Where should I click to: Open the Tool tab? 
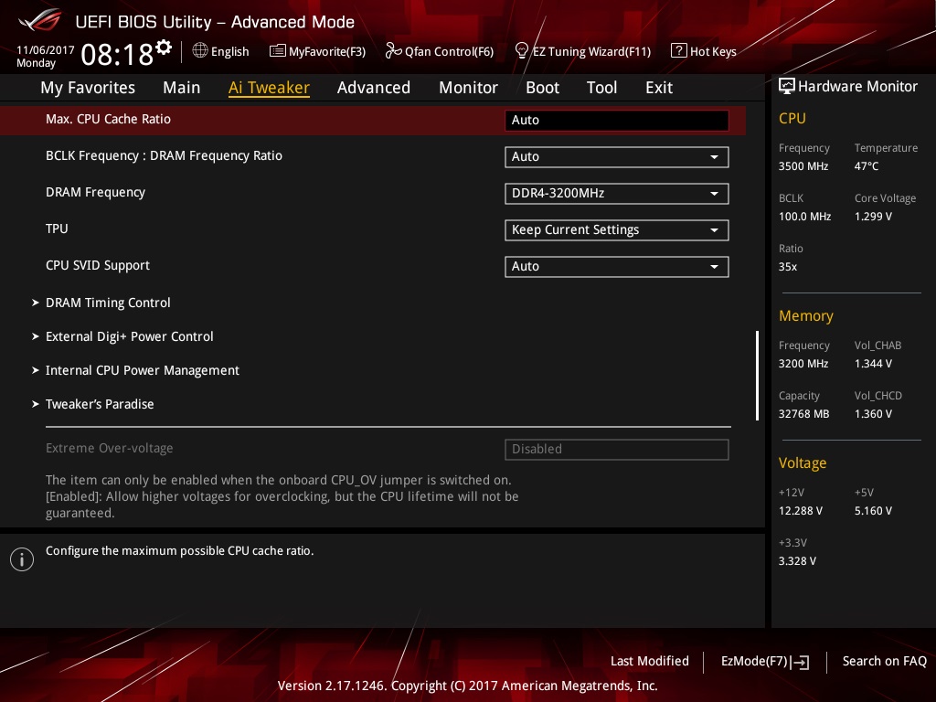(601, 88)
